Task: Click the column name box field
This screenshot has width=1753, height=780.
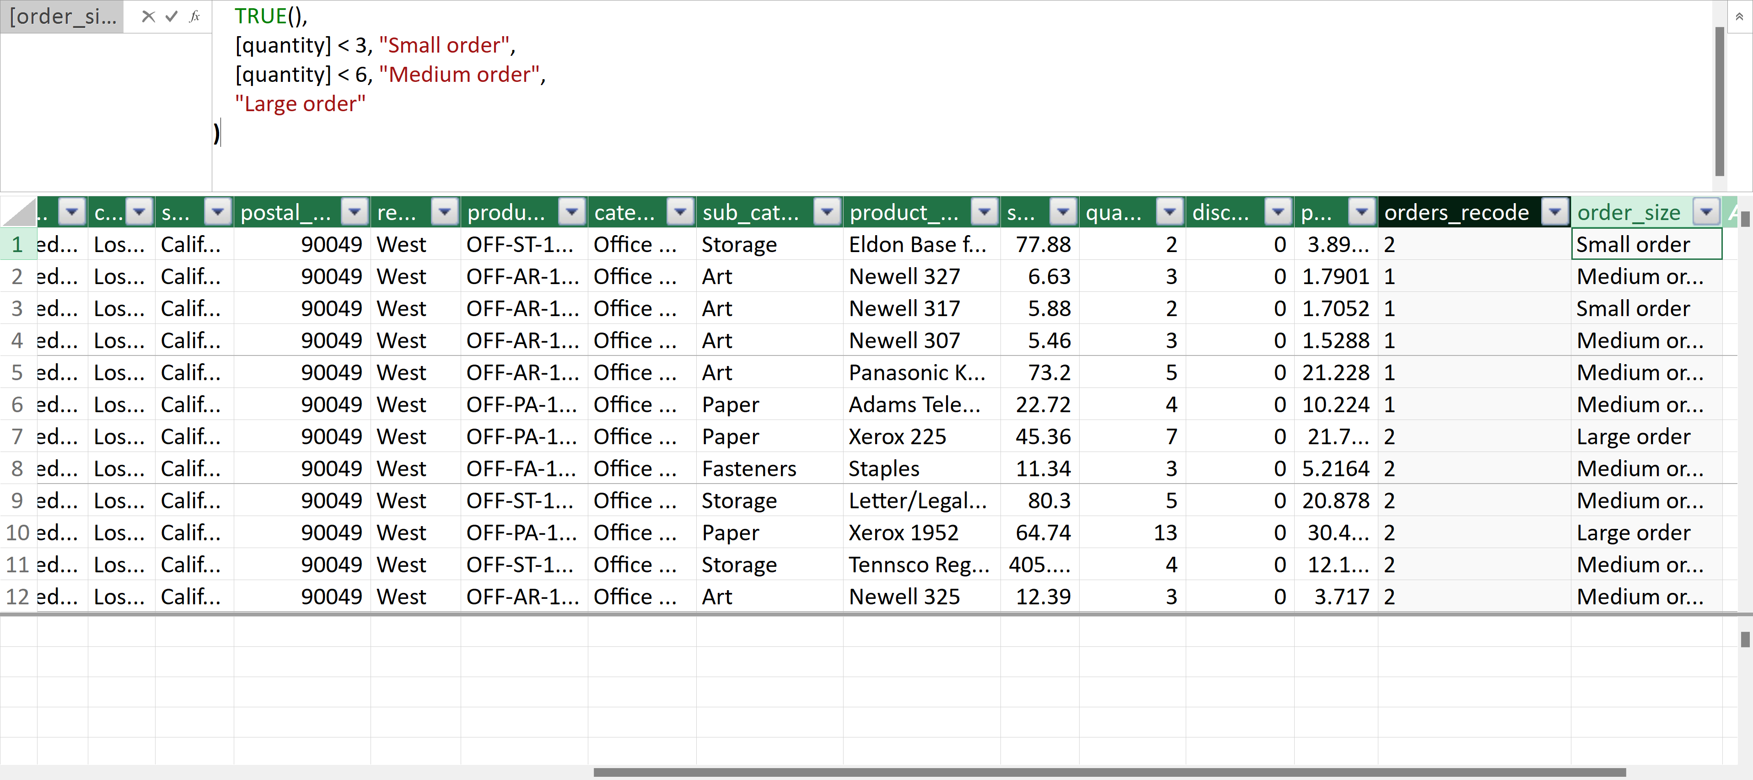Action: 63,17
